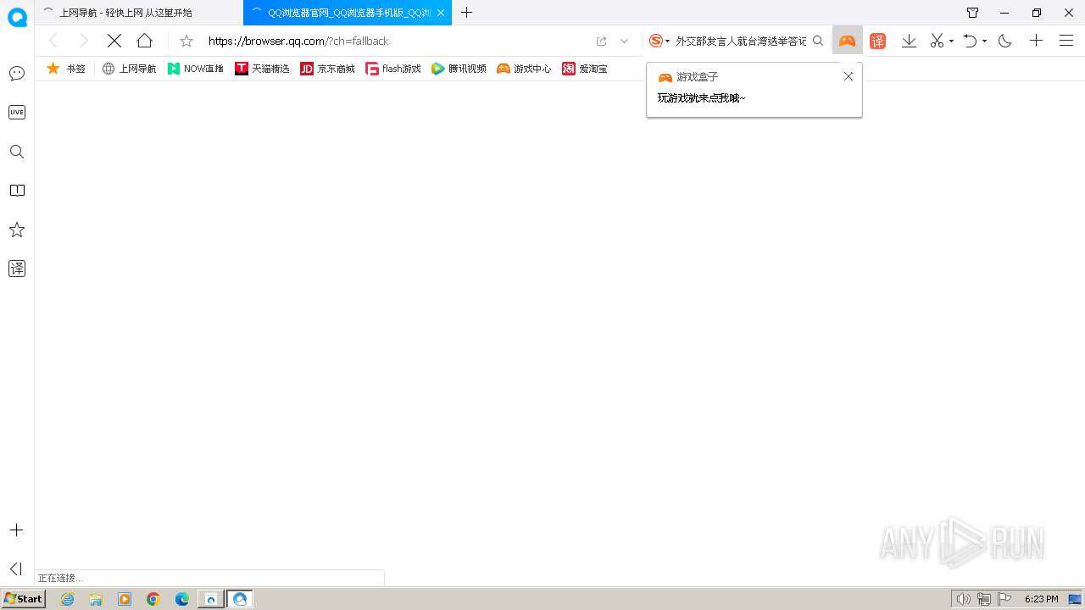Click the action center flag tray icon
1085x610 pixels.
[1004, 599]
